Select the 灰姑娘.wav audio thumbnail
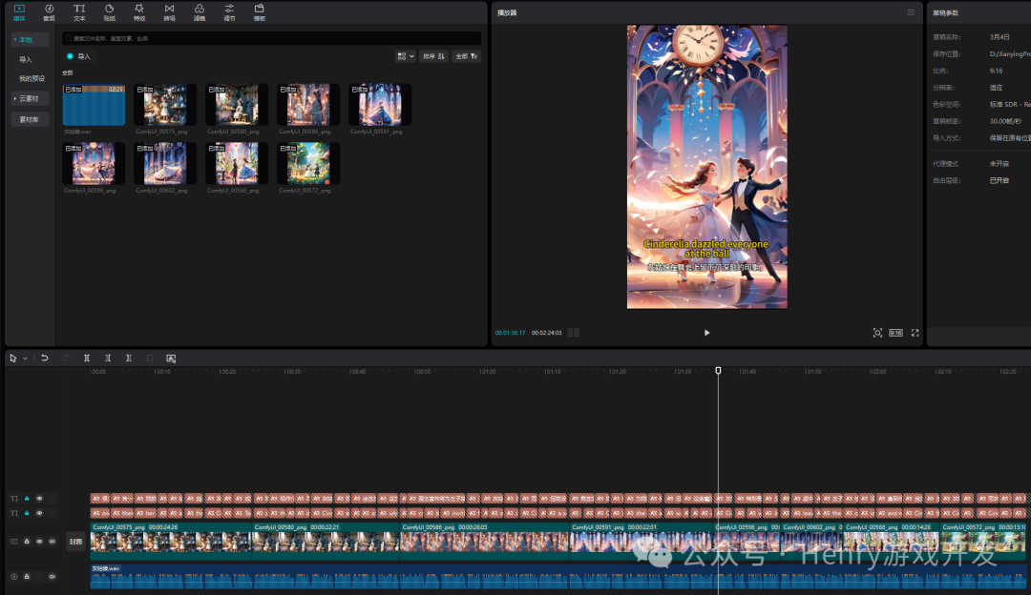This screenshot has height=595, width=1031. click(x=94, y=105)
